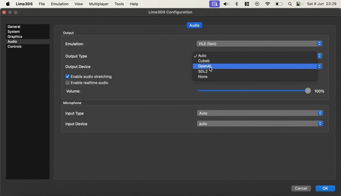
Task: Click the Cancel button
Action: [x=301, y=188]
